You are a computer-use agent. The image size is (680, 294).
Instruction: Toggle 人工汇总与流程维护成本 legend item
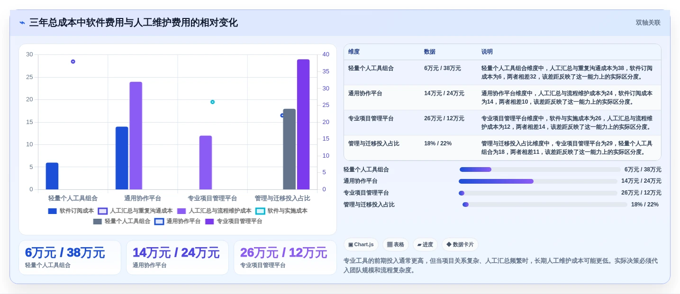tap(214, 211)
